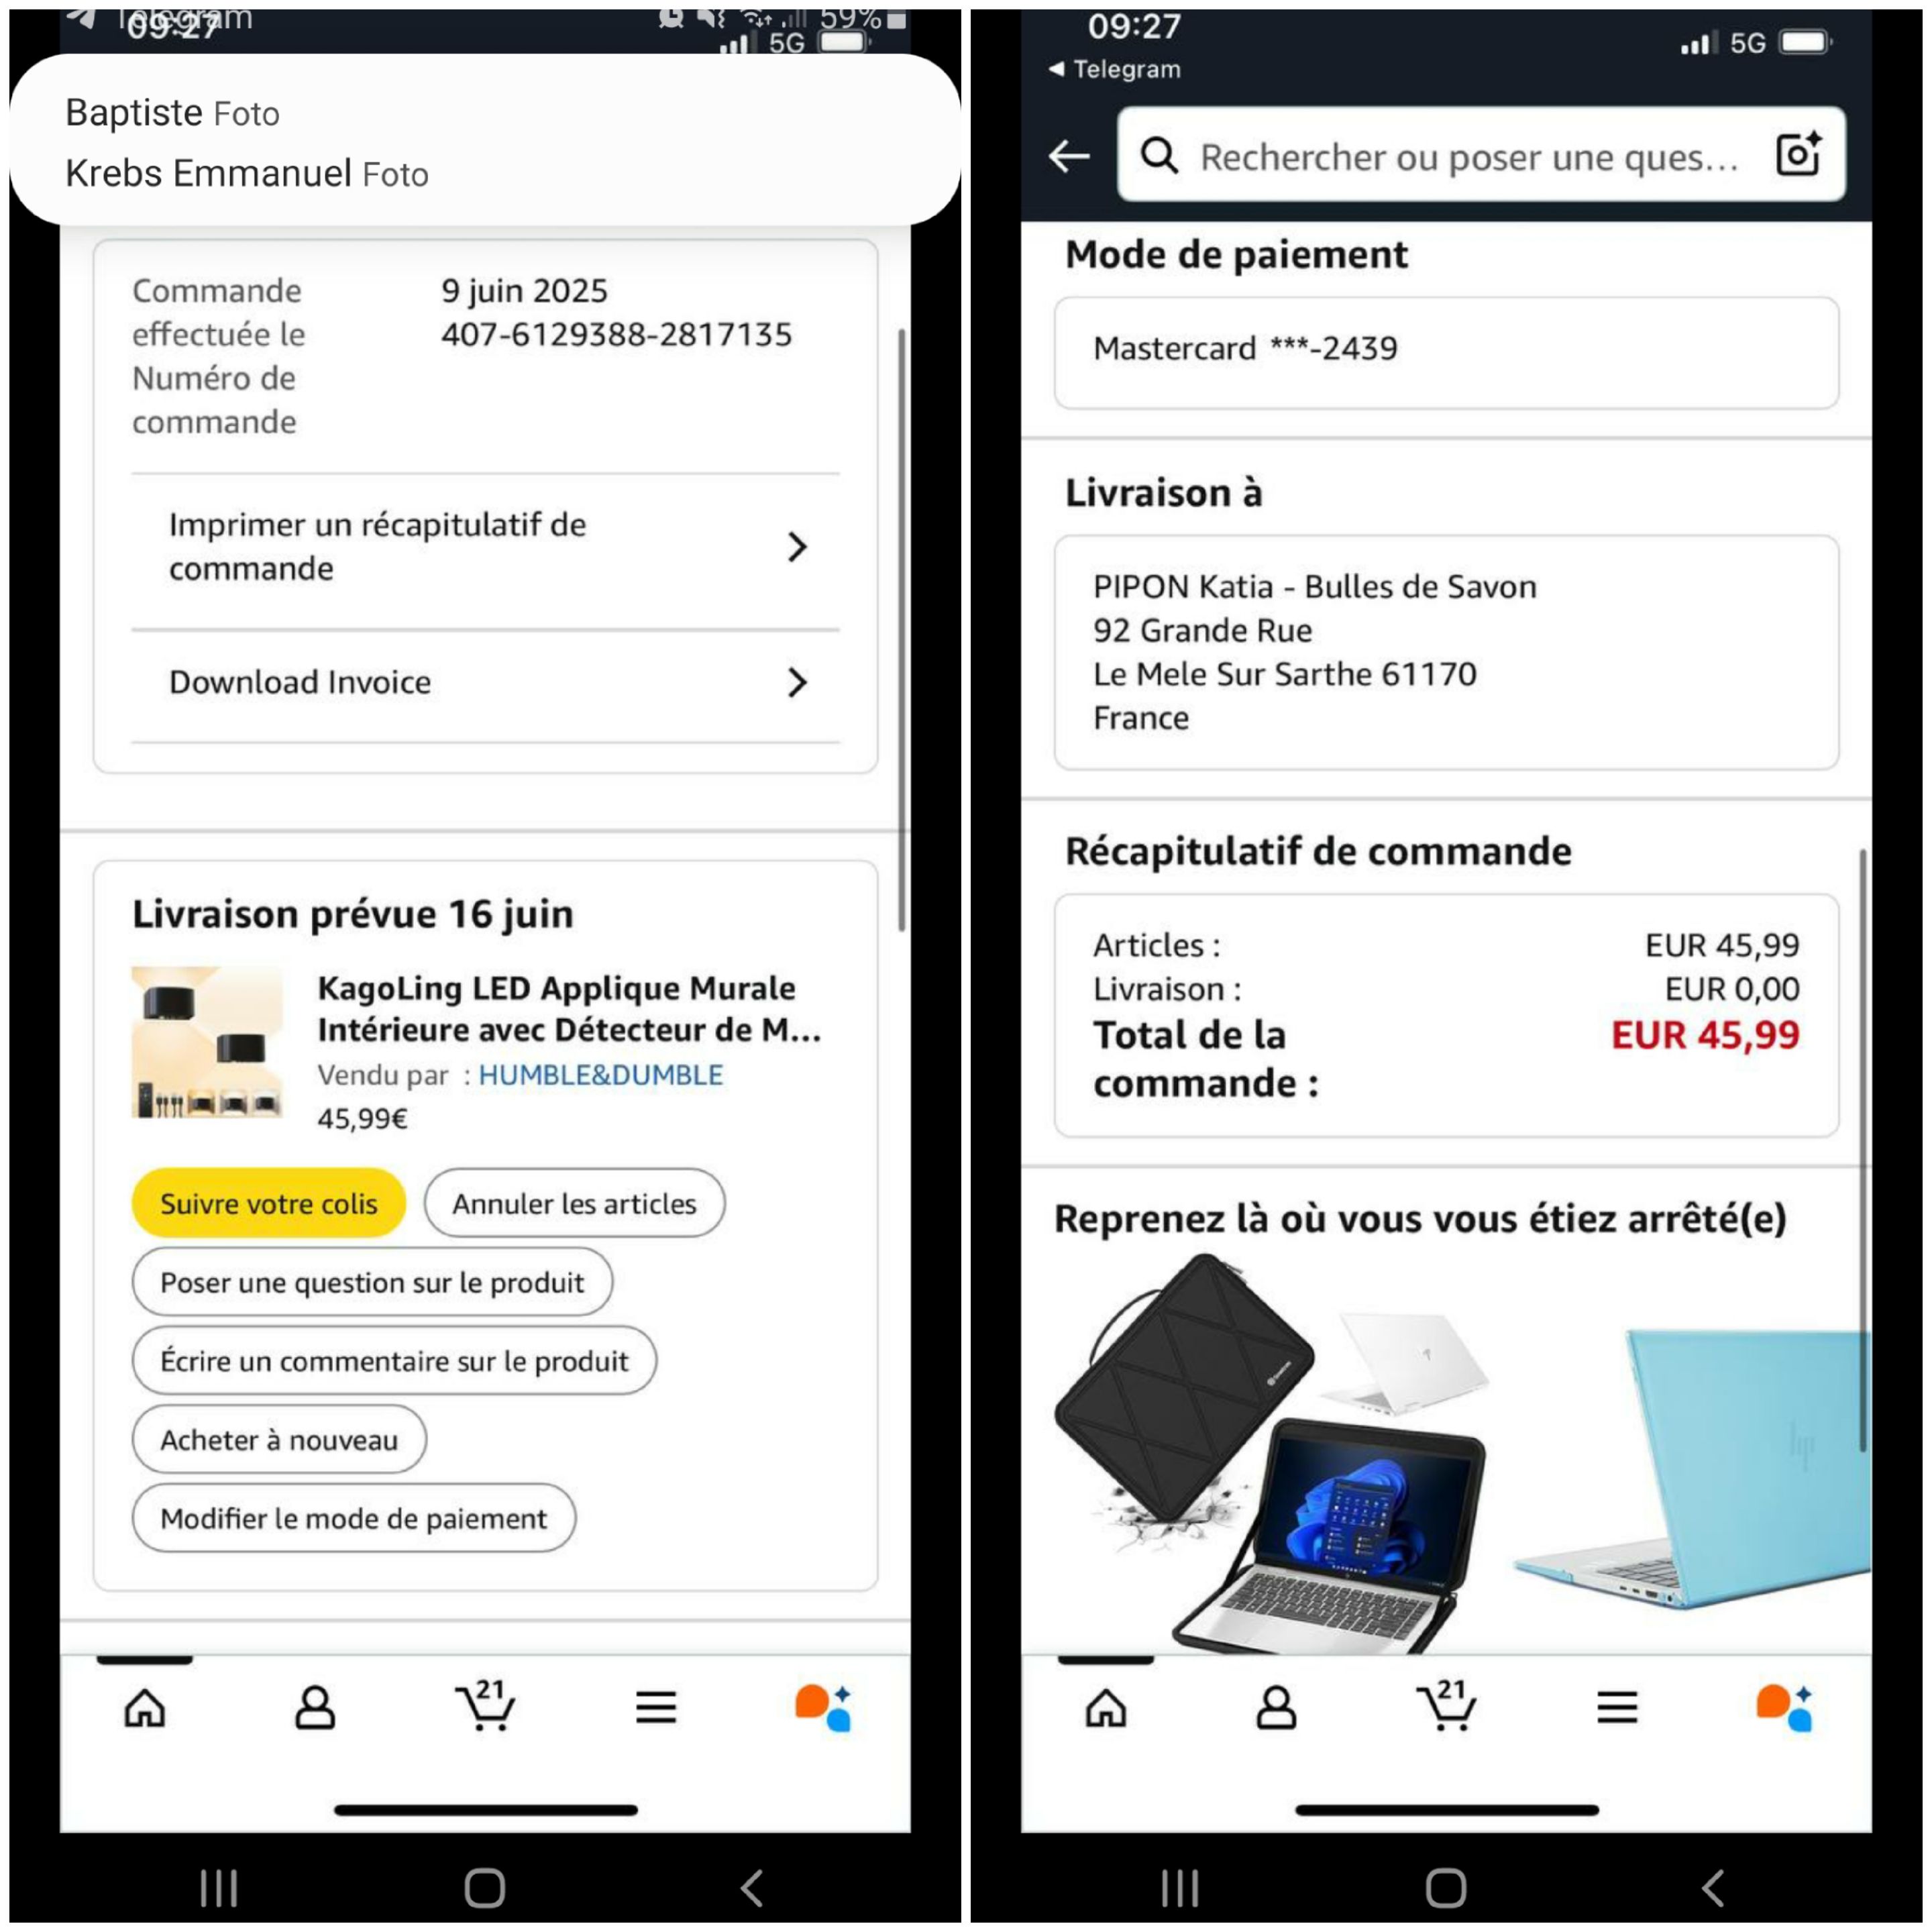Image resolution: width=1932 pixels, height=1932 pixels.
Task: Expand Imprimer un récapitulatif de commande
Action: 485,547
